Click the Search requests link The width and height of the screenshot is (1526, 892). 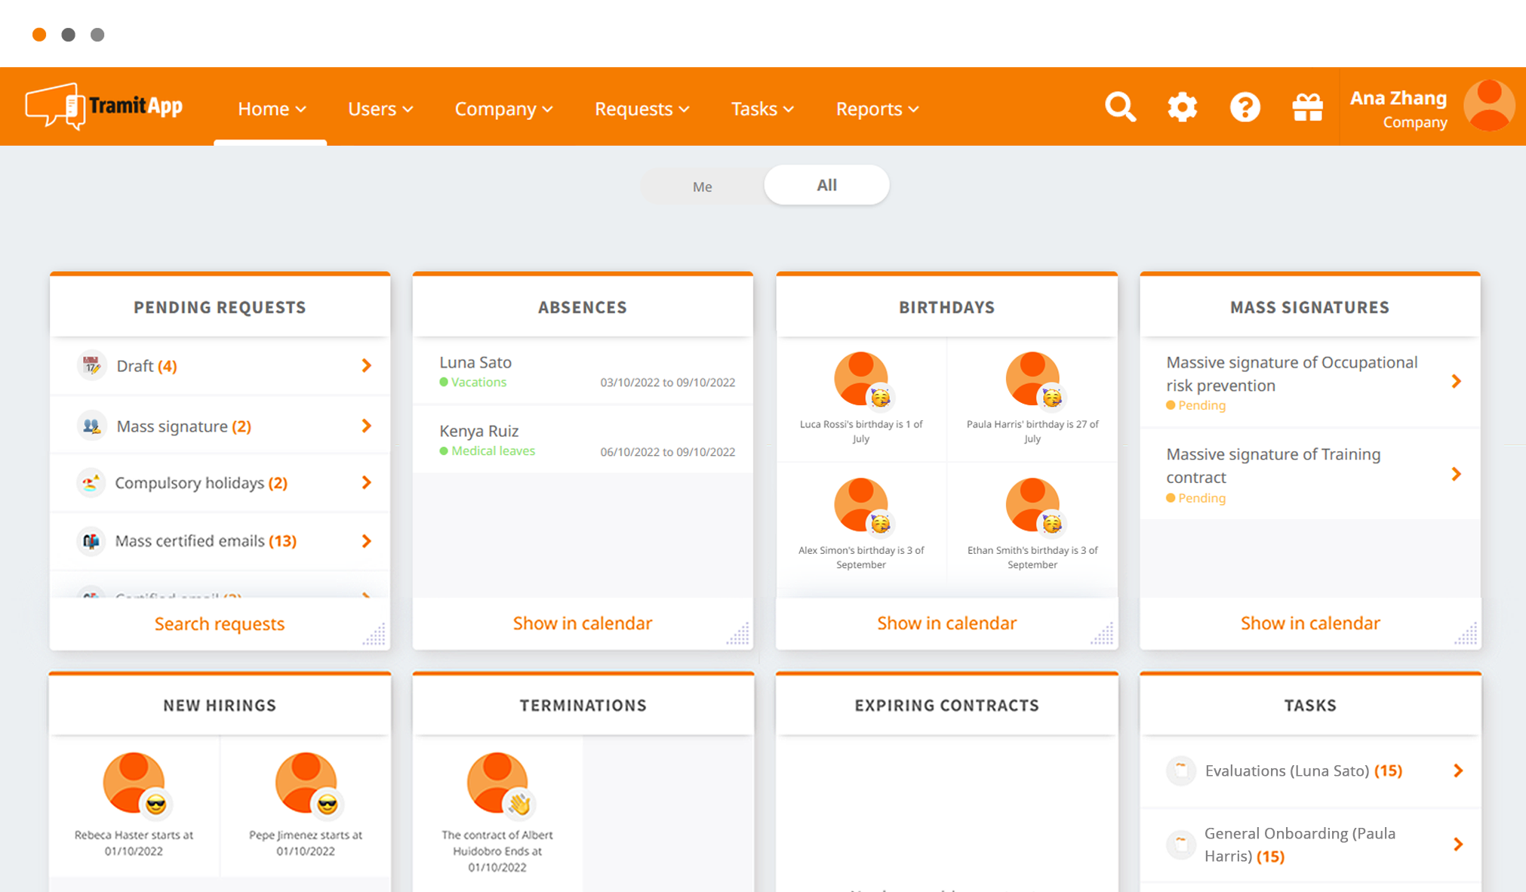(x=220, y=623)
